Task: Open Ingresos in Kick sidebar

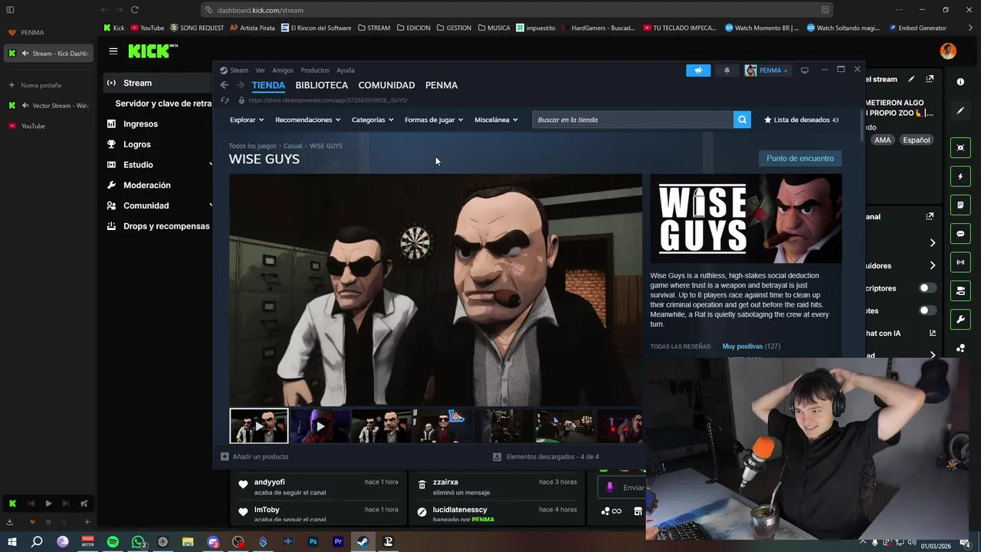Action: (x=140, y=123)
